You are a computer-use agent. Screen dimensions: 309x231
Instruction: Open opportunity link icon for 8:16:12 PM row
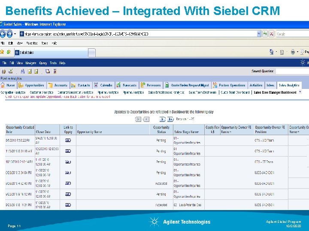click(x=68, y=194)
